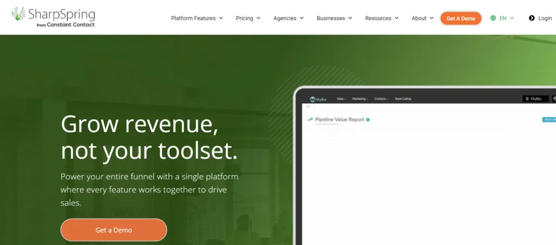
Task: Expand the EN language selector
Action: [x=506, y=18]
